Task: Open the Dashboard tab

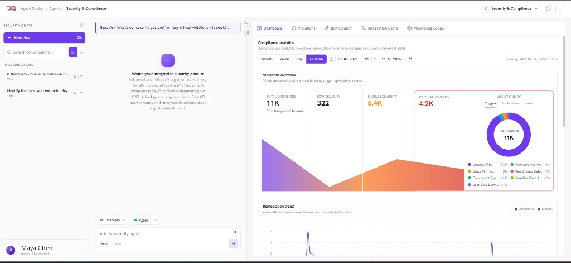Action: tap(269, 28)
